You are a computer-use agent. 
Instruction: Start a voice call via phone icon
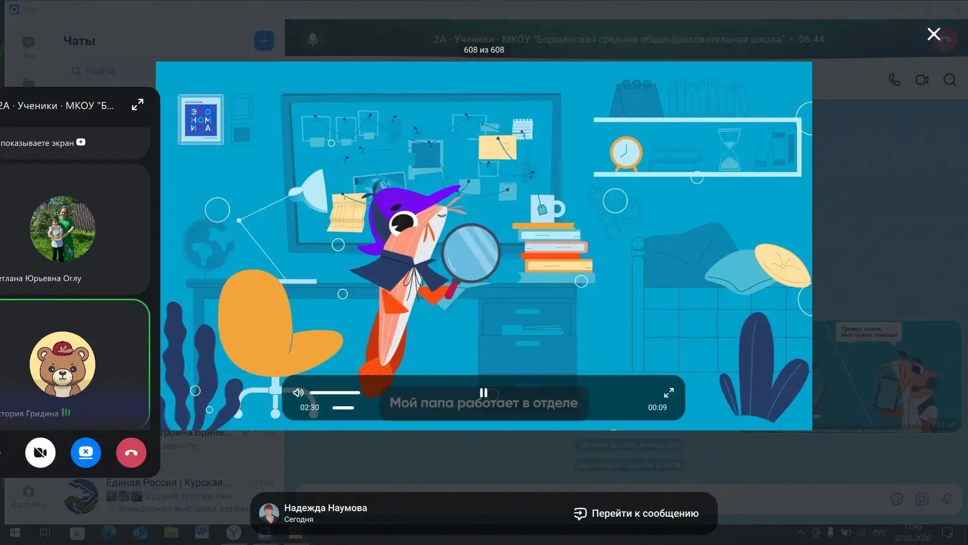[894, 80]
